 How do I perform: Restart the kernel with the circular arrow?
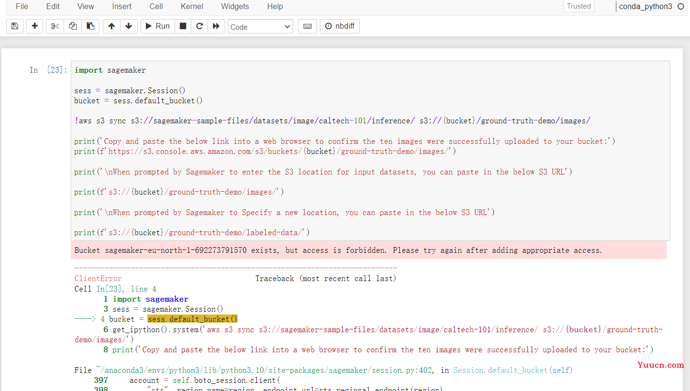(199, 26)
